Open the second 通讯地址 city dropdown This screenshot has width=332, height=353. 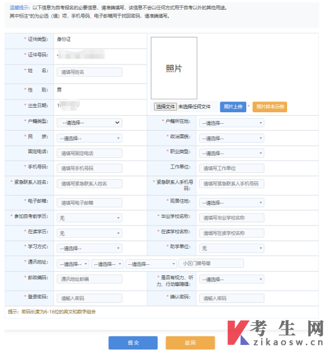tap(107, 264)
